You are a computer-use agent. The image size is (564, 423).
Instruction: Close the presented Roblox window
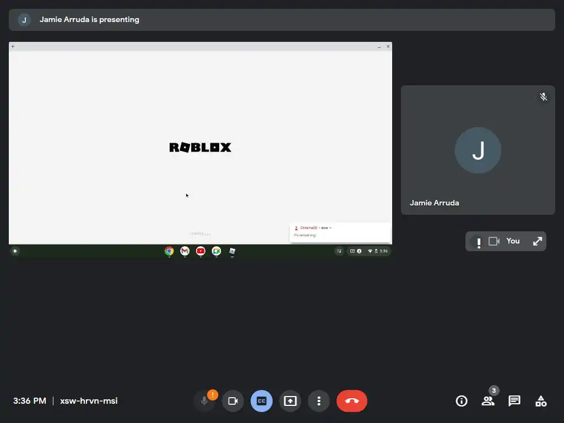point(388,46)
